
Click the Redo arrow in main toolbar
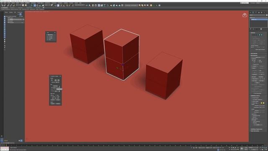(x=5, y=5)
